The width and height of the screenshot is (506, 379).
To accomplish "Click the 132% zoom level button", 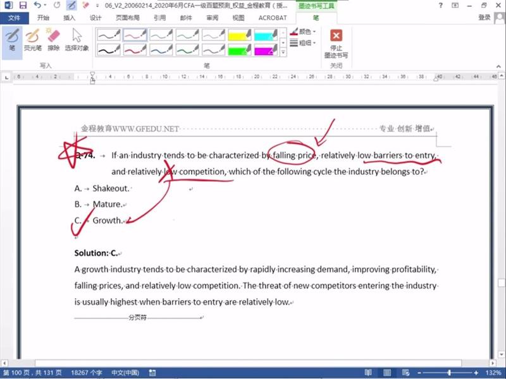I will (493, 373).
